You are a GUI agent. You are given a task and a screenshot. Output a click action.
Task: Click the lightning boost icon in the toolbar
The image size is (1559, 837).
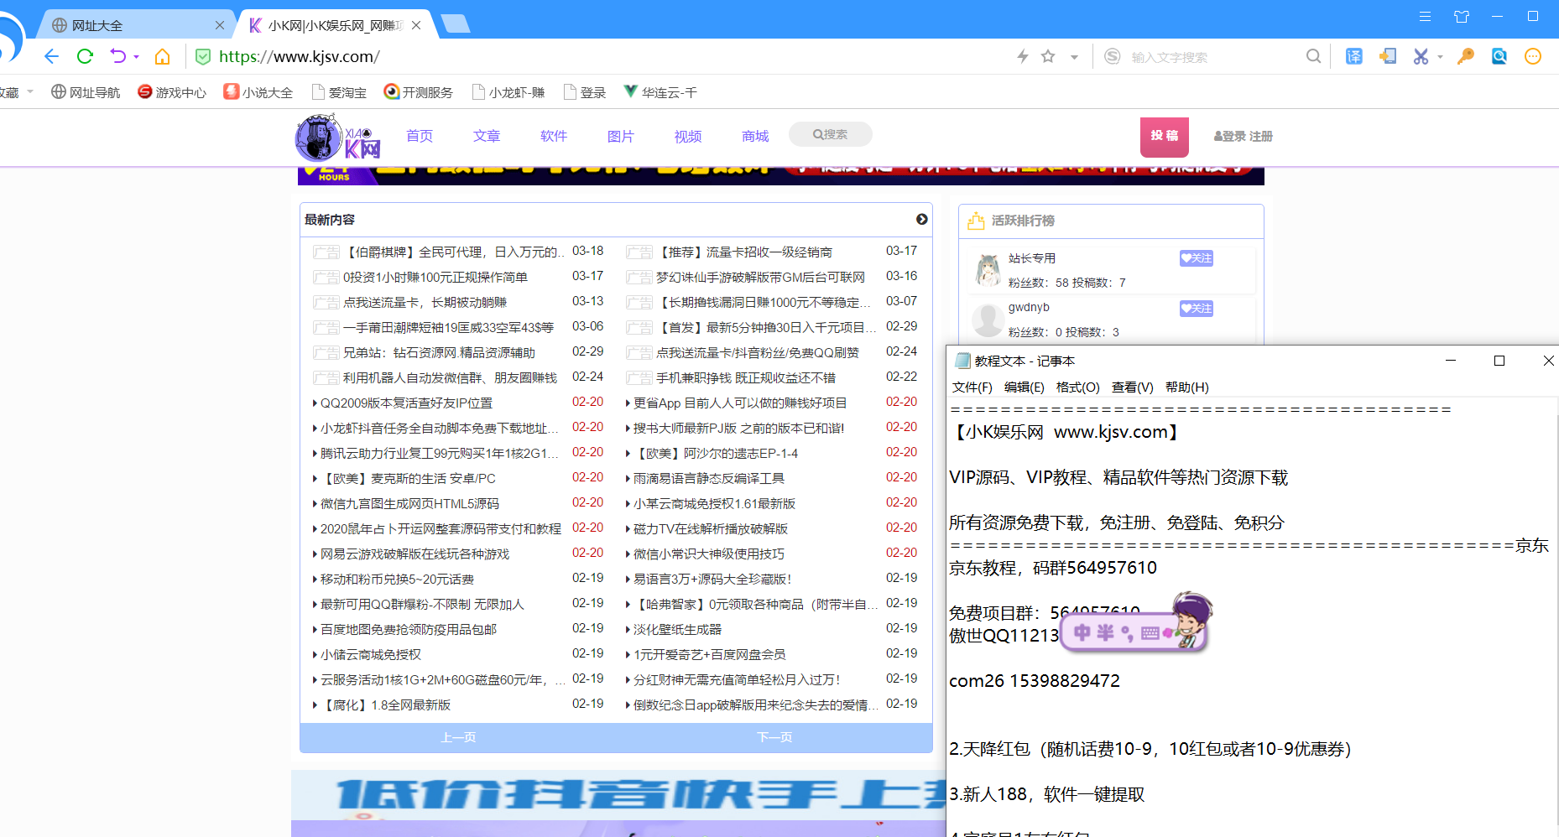click(x=1022, y=56)
